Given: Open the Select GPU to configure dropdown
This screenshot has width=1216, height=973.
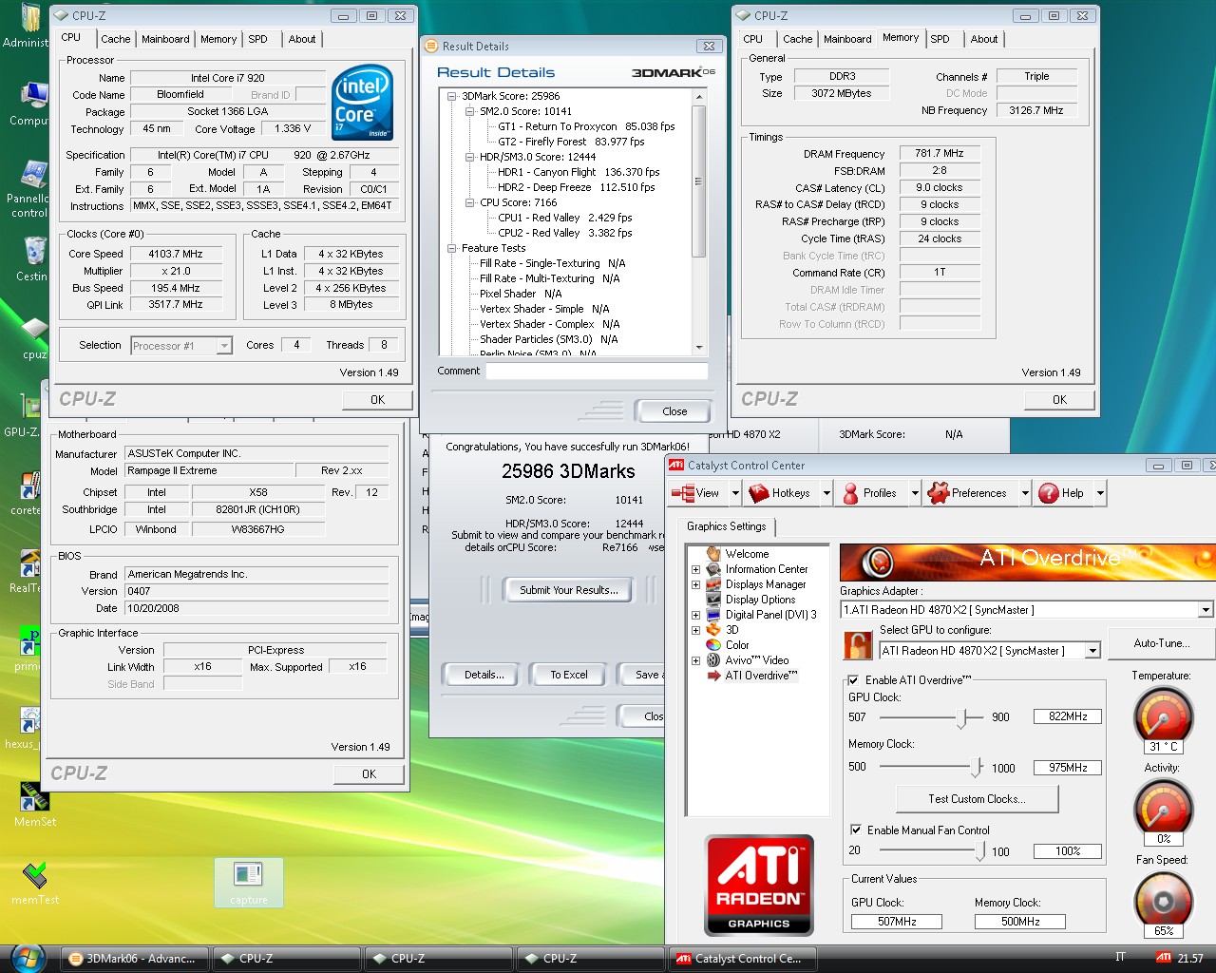Looking at the screenshot, I should tap(1092, 651).
